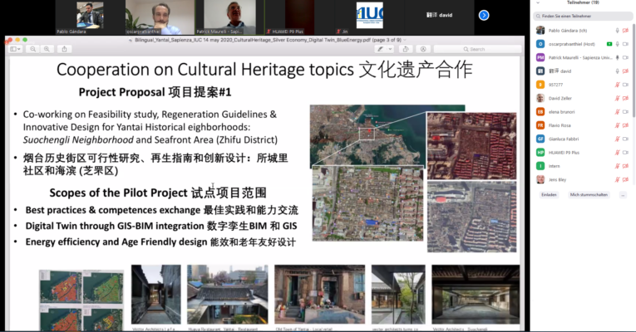Select Pablo Gándara (Ich) participant row

click(583, 31)
